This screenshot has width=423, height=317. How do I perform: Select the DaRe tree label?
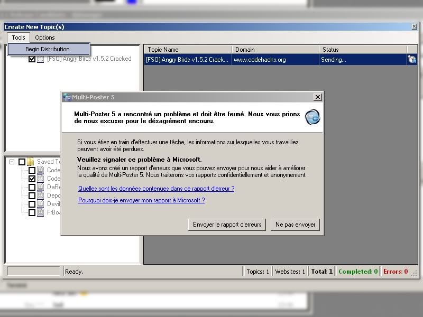pyautogui.click(x=54, y=187)
